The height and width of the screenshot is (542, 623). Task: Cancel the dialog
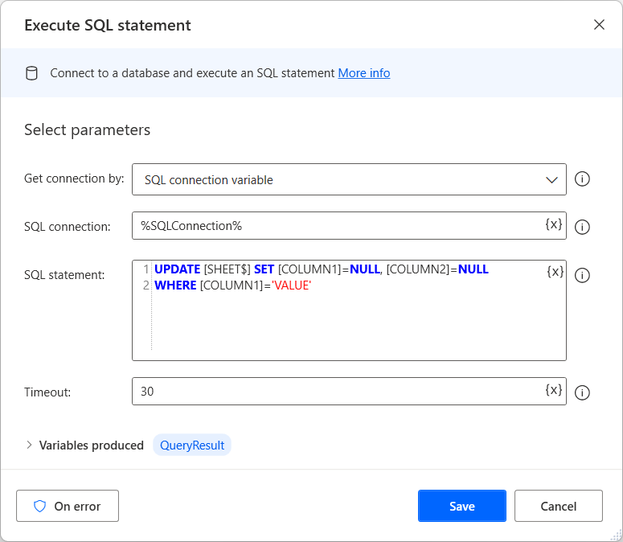pyautogui.click(x=558, y=506)
